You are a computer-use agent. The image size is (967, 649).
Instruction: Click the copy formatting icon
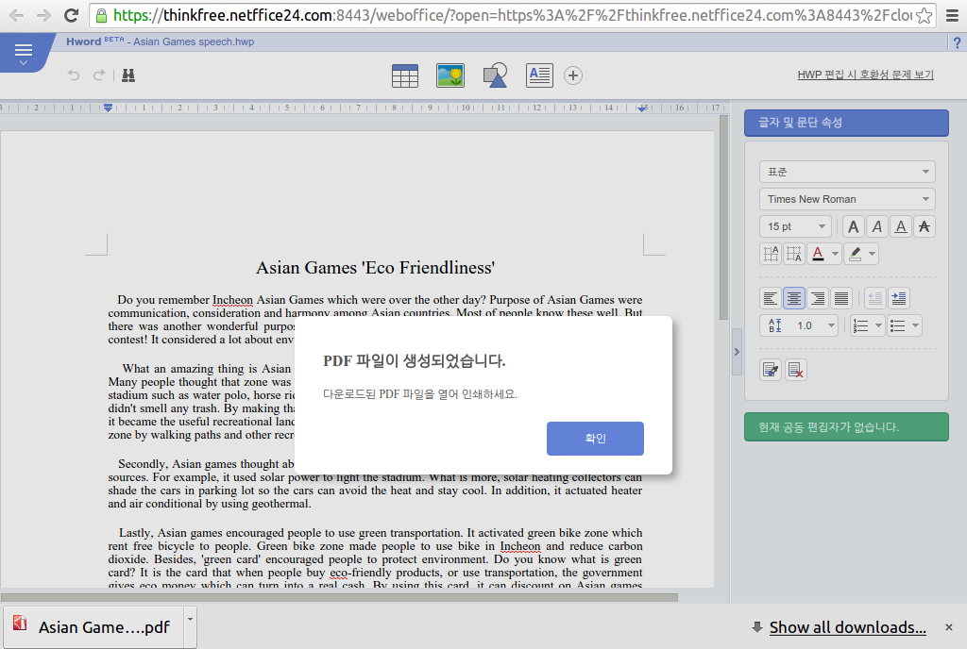(x=771, y=370)
